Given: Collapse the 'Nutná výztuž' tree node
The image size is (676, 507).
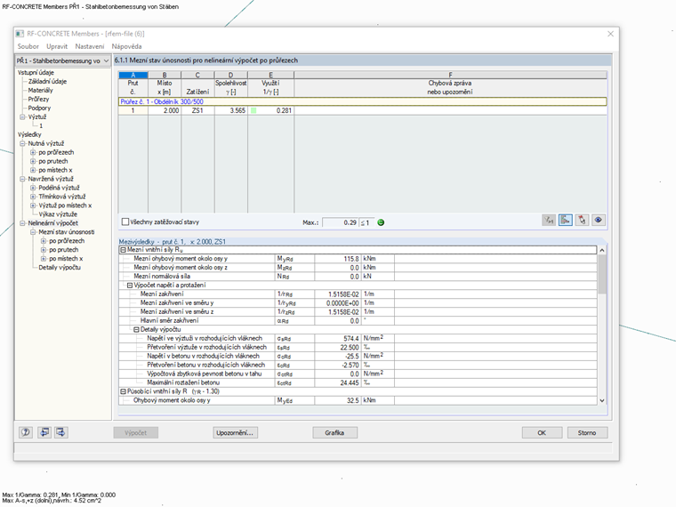Looking at the screenshot, I should [22, 143].
